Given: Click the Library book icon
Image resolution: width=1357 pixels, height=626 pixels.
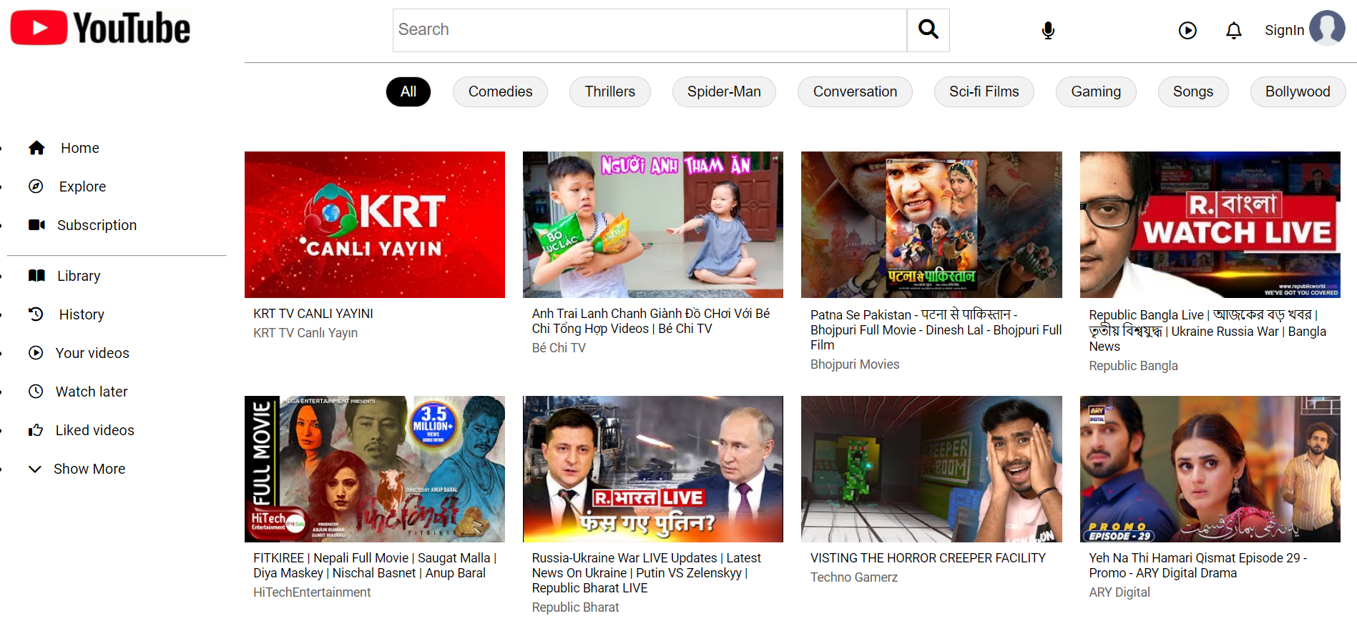Looking at the screenshot, I should coord(36,276).
